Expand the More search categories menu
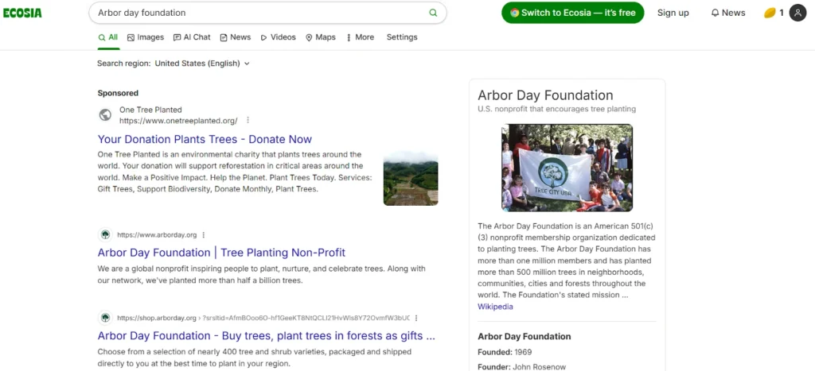This screenshot has width=815, height=371. point(360,37)
